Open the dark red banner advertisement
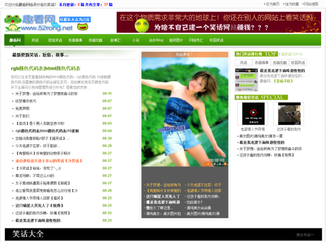This screenshot has width=326, height=242. (219, 22)
